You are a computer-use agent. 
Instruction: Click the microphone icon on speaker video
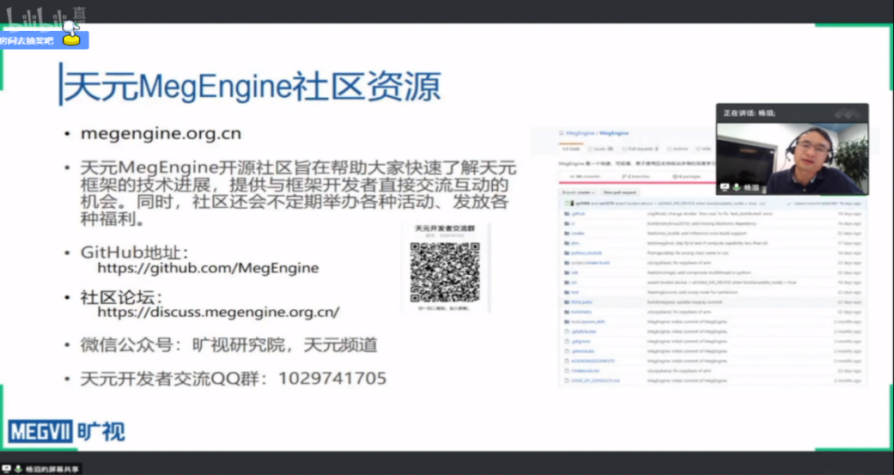[736, 186]
